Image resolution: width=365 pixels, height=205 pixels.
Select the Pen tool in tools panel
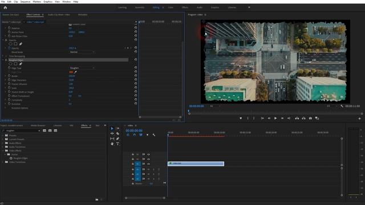coord(117,138)
